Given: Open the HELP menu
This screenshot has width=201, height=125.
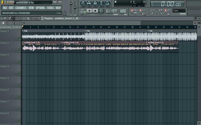Looking at the screenshot, I should click(x=58, y=8).
